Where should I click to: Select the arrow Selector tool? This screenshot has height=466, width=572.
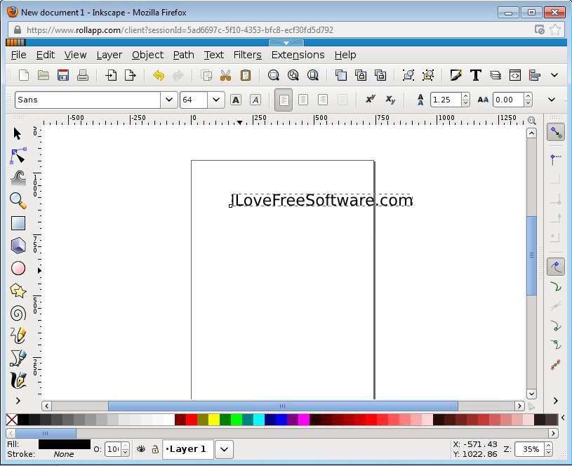(17, 133)
